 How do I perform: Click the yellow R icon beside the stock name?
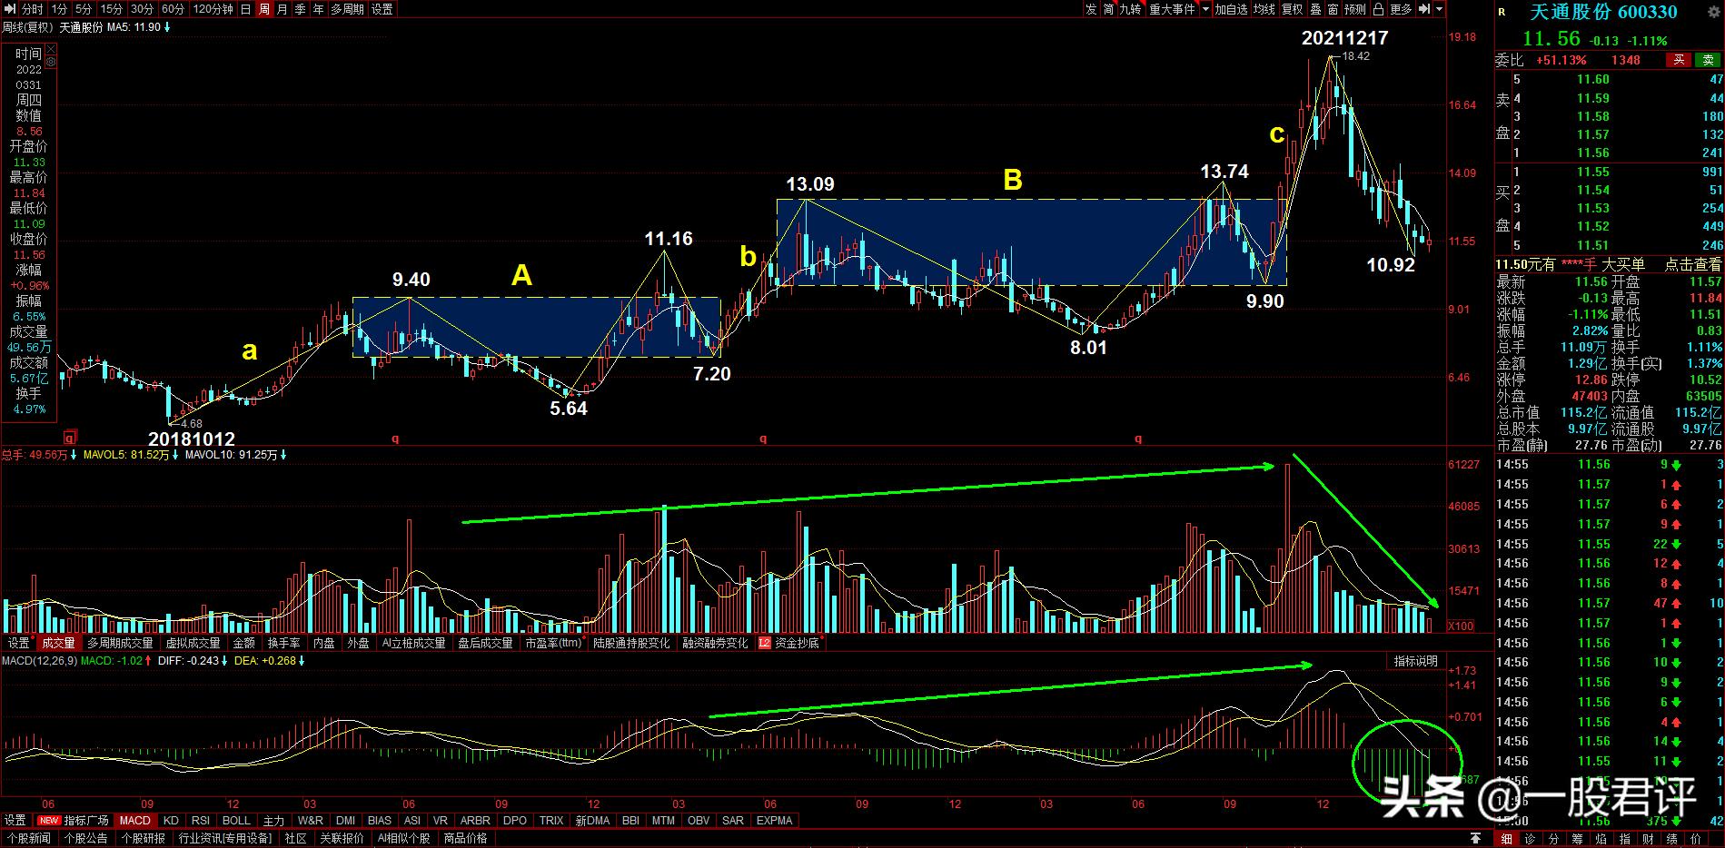point(1502,13)
